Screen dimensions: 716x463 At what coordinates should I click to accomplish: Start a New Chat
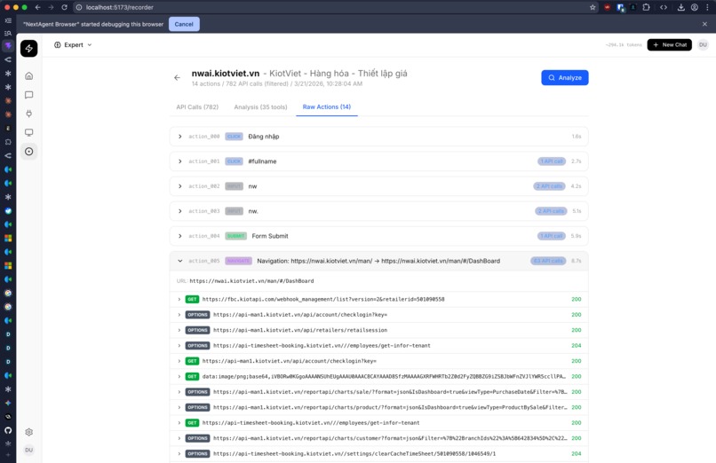tap(670, 44)
